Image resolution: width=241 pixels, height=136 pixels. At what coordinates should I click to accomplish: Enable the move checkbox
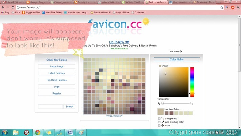159,126
